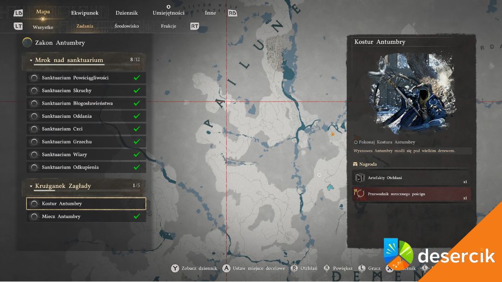Click the Artefakty Otchłani reward icon

(x=360, y=178)
